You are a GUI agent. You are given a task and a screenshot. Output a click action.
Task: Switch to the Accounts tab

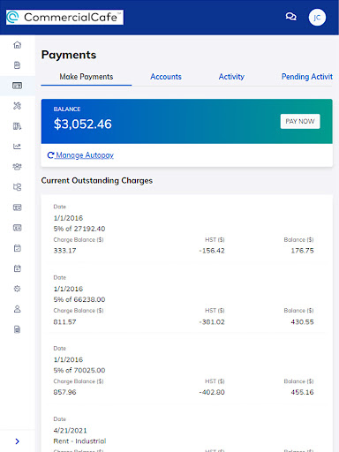pyautogui.click(x=166, y=77)
